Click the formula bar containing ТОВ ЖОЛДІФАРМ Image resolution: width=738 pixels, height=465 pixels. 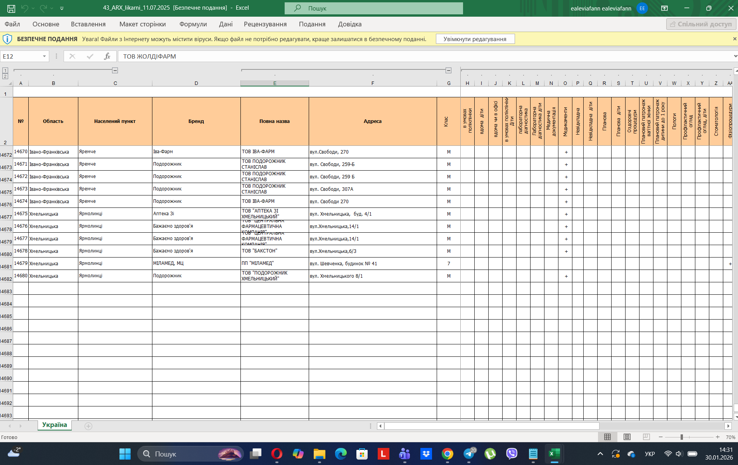tap(425, 56)
